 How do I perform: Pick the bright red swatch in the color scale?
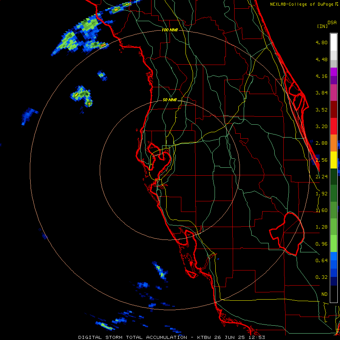[x=334, y=127]
